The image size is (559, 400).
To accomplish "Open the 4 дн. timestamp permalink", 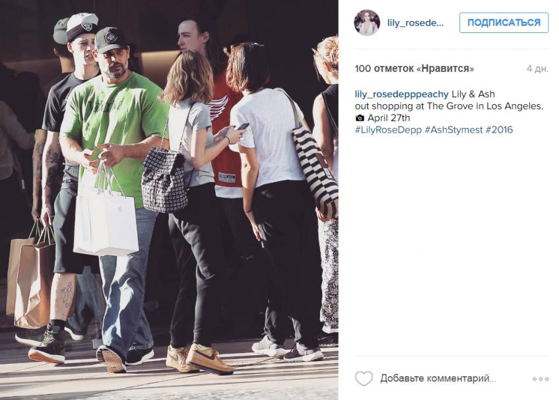I will pyautogui.click(x=537, y=69).
